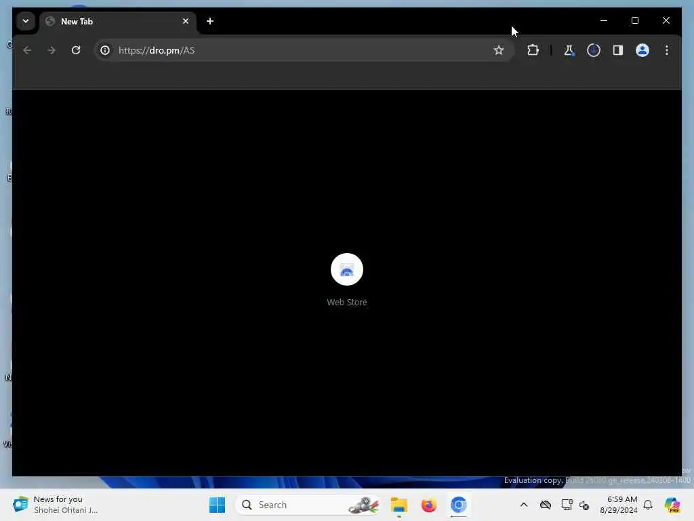Maximize the Chrome window

pyautogui.click(x=634, y=20)
